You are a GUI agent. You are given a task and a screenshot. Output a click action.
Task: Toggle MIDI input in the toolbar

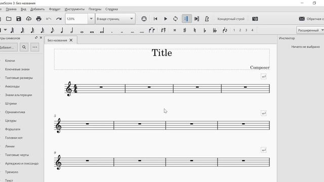click(x=144, y=19)
